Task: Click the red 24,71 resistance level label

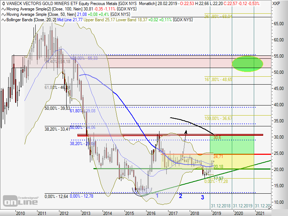Action: click(x=218, y=157)
